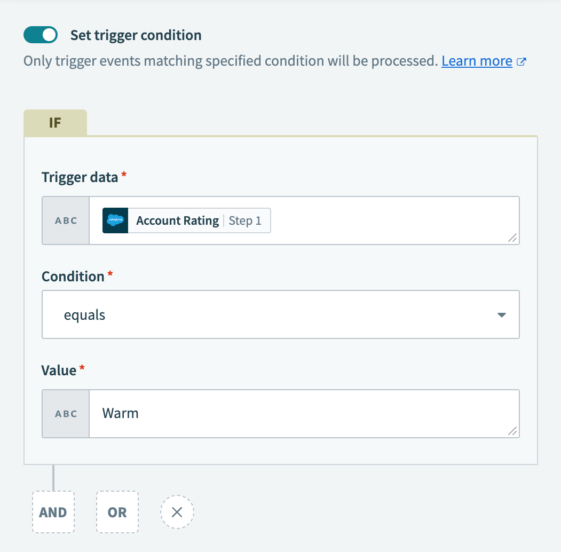Viewport: 561px width, 552px height.
Task: Add an AND condition
Action: (x=53, y=511)
